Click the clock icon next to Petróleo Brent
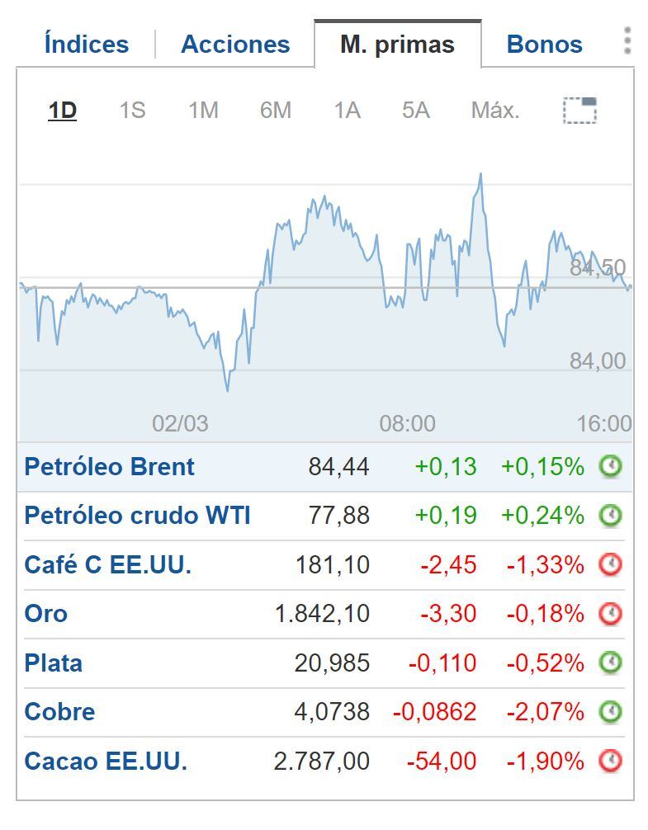 [x=610, y=466]
